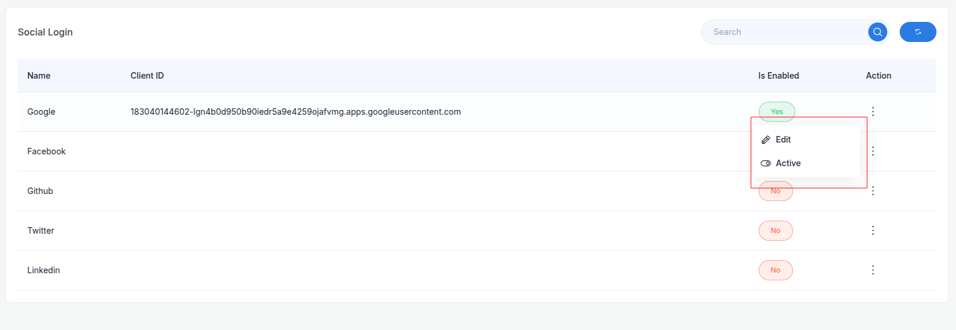The image size is (956, 330).
Task: Select the Google client ID text
Action: [x=295, y=112]
